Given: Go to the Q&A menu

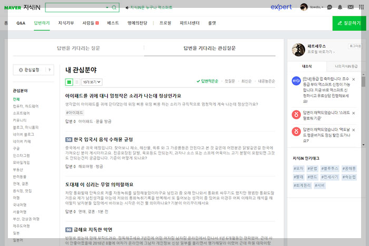Looking at the screenshot, I should pos(21,23).
